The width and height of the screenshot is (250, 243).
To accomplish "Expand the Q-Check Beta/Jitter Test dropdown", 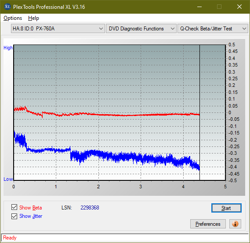I will [x=213, y=29].
